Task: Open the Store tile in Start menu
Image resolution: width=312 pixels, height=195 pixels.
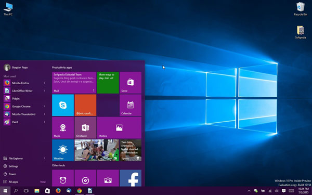Action: (x=131, y=83)
